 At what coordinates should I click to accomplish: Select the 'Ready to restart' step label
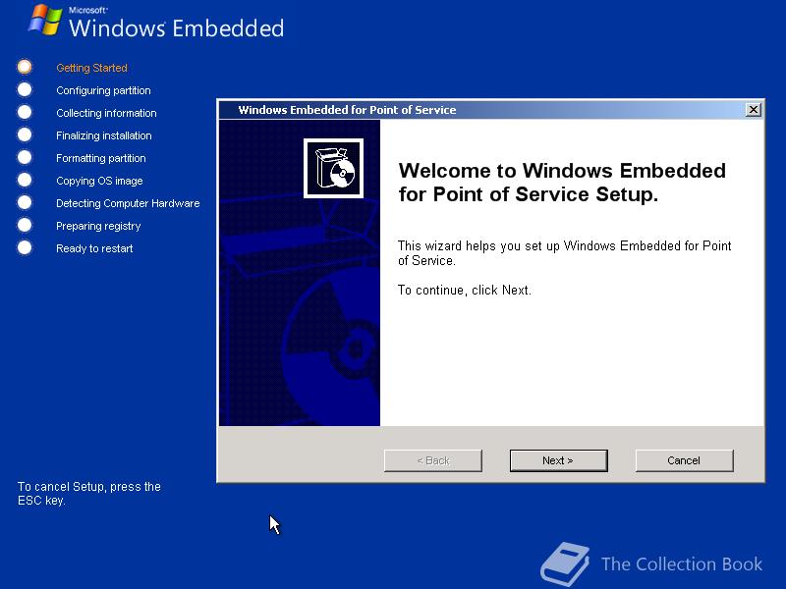tap(94, 248)
